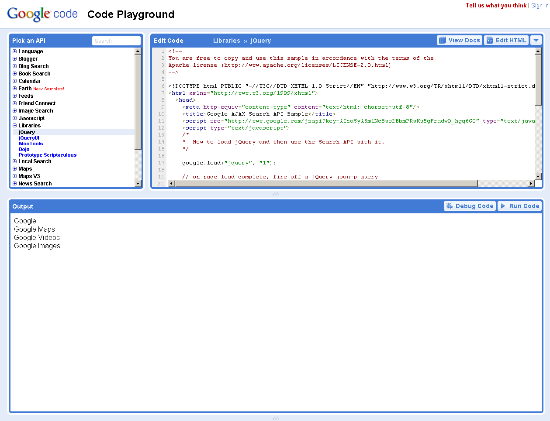This screenshot has height=421, width=550.
Task: Click the View Docs button
Action: click(460, 40)
